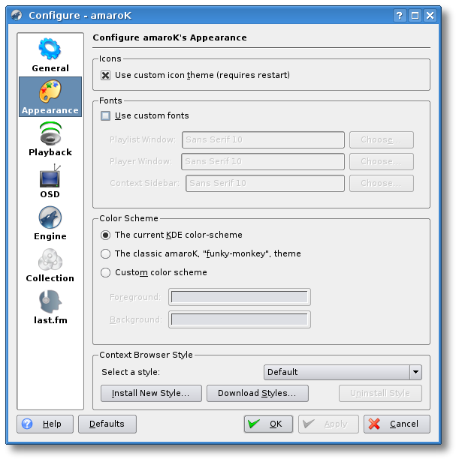The width and height of the screenshot is (459, 462).
Task: Select the Custom color scheme option
Action: click(106, 272)
